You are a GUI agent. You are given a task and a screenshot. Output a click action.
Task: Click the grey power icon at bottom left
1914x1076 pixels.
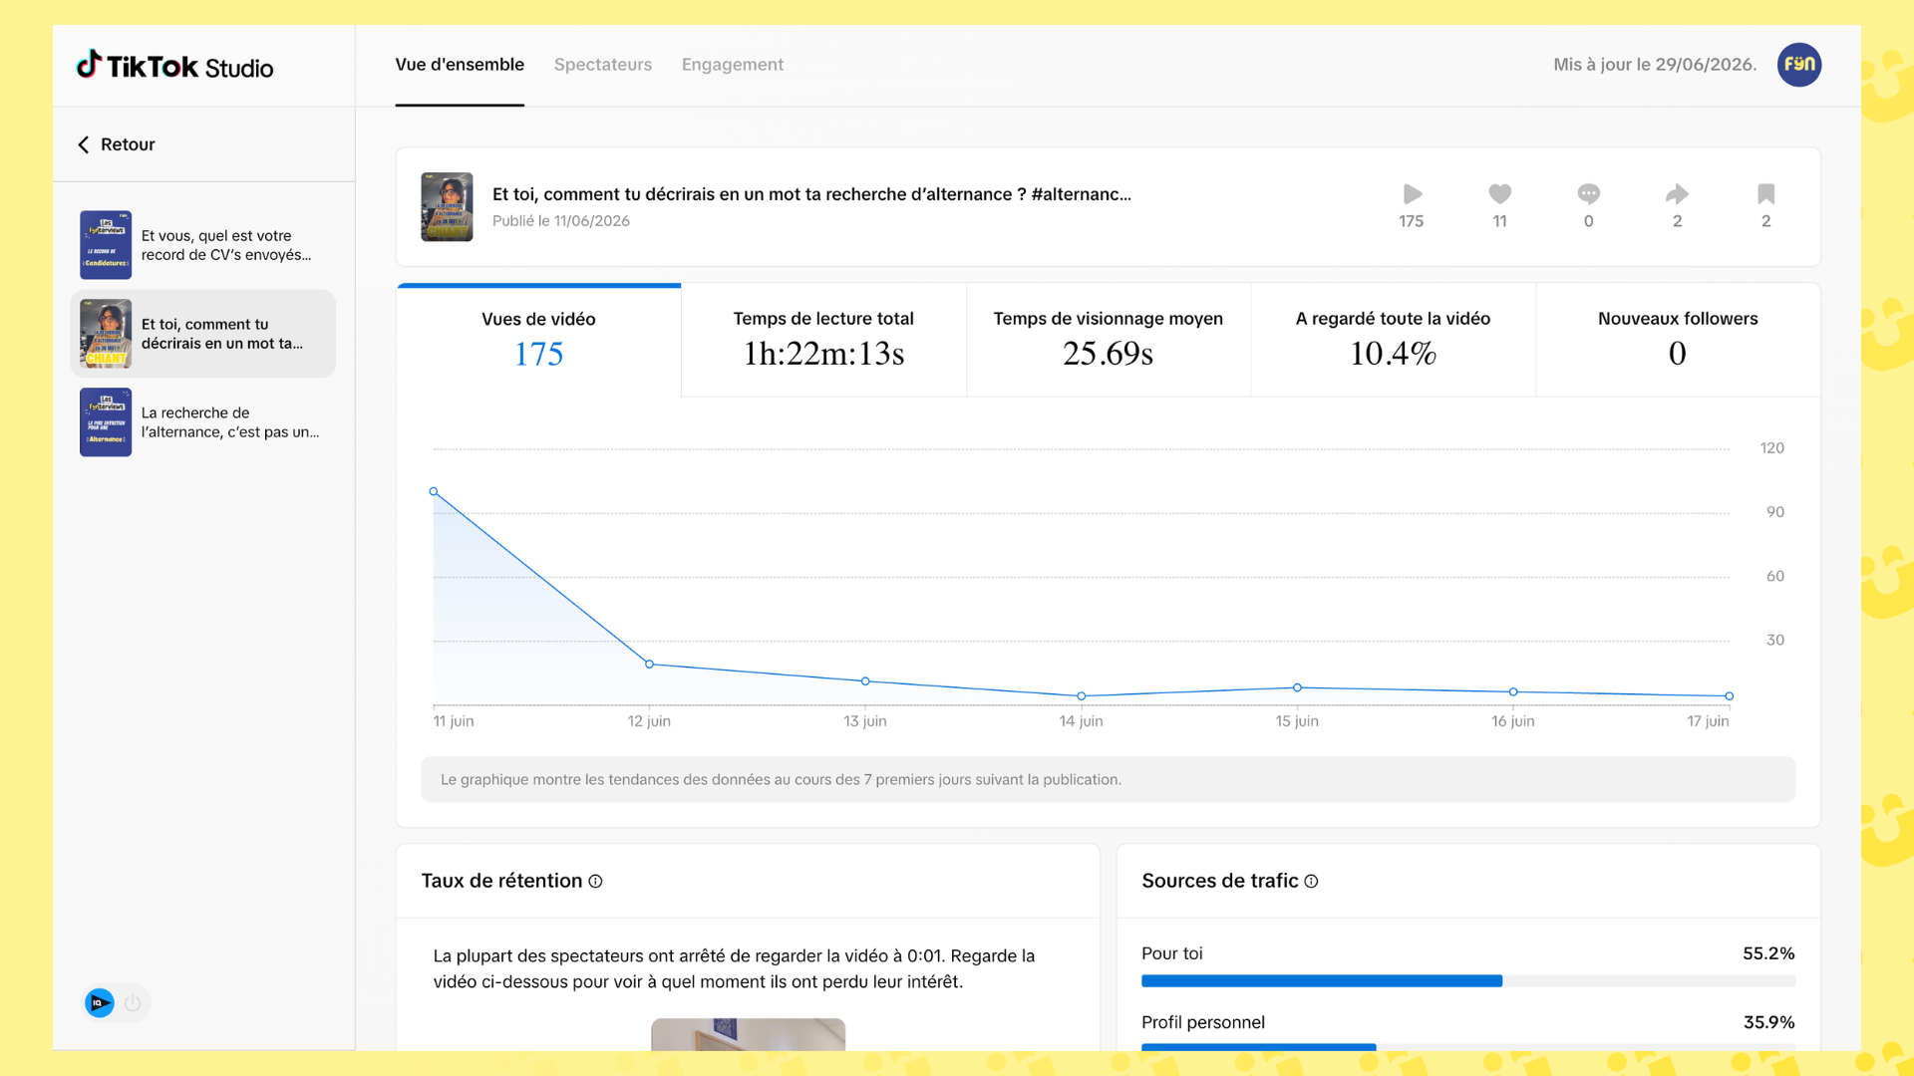pyautogui.click(x=133, y=1003)
